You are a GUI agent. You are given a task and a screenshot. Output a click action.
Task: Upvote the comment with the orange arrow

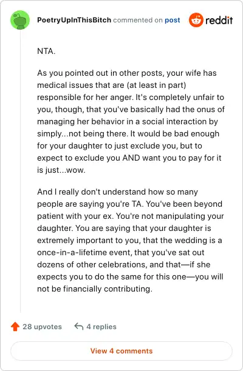(x=15, y=327)
